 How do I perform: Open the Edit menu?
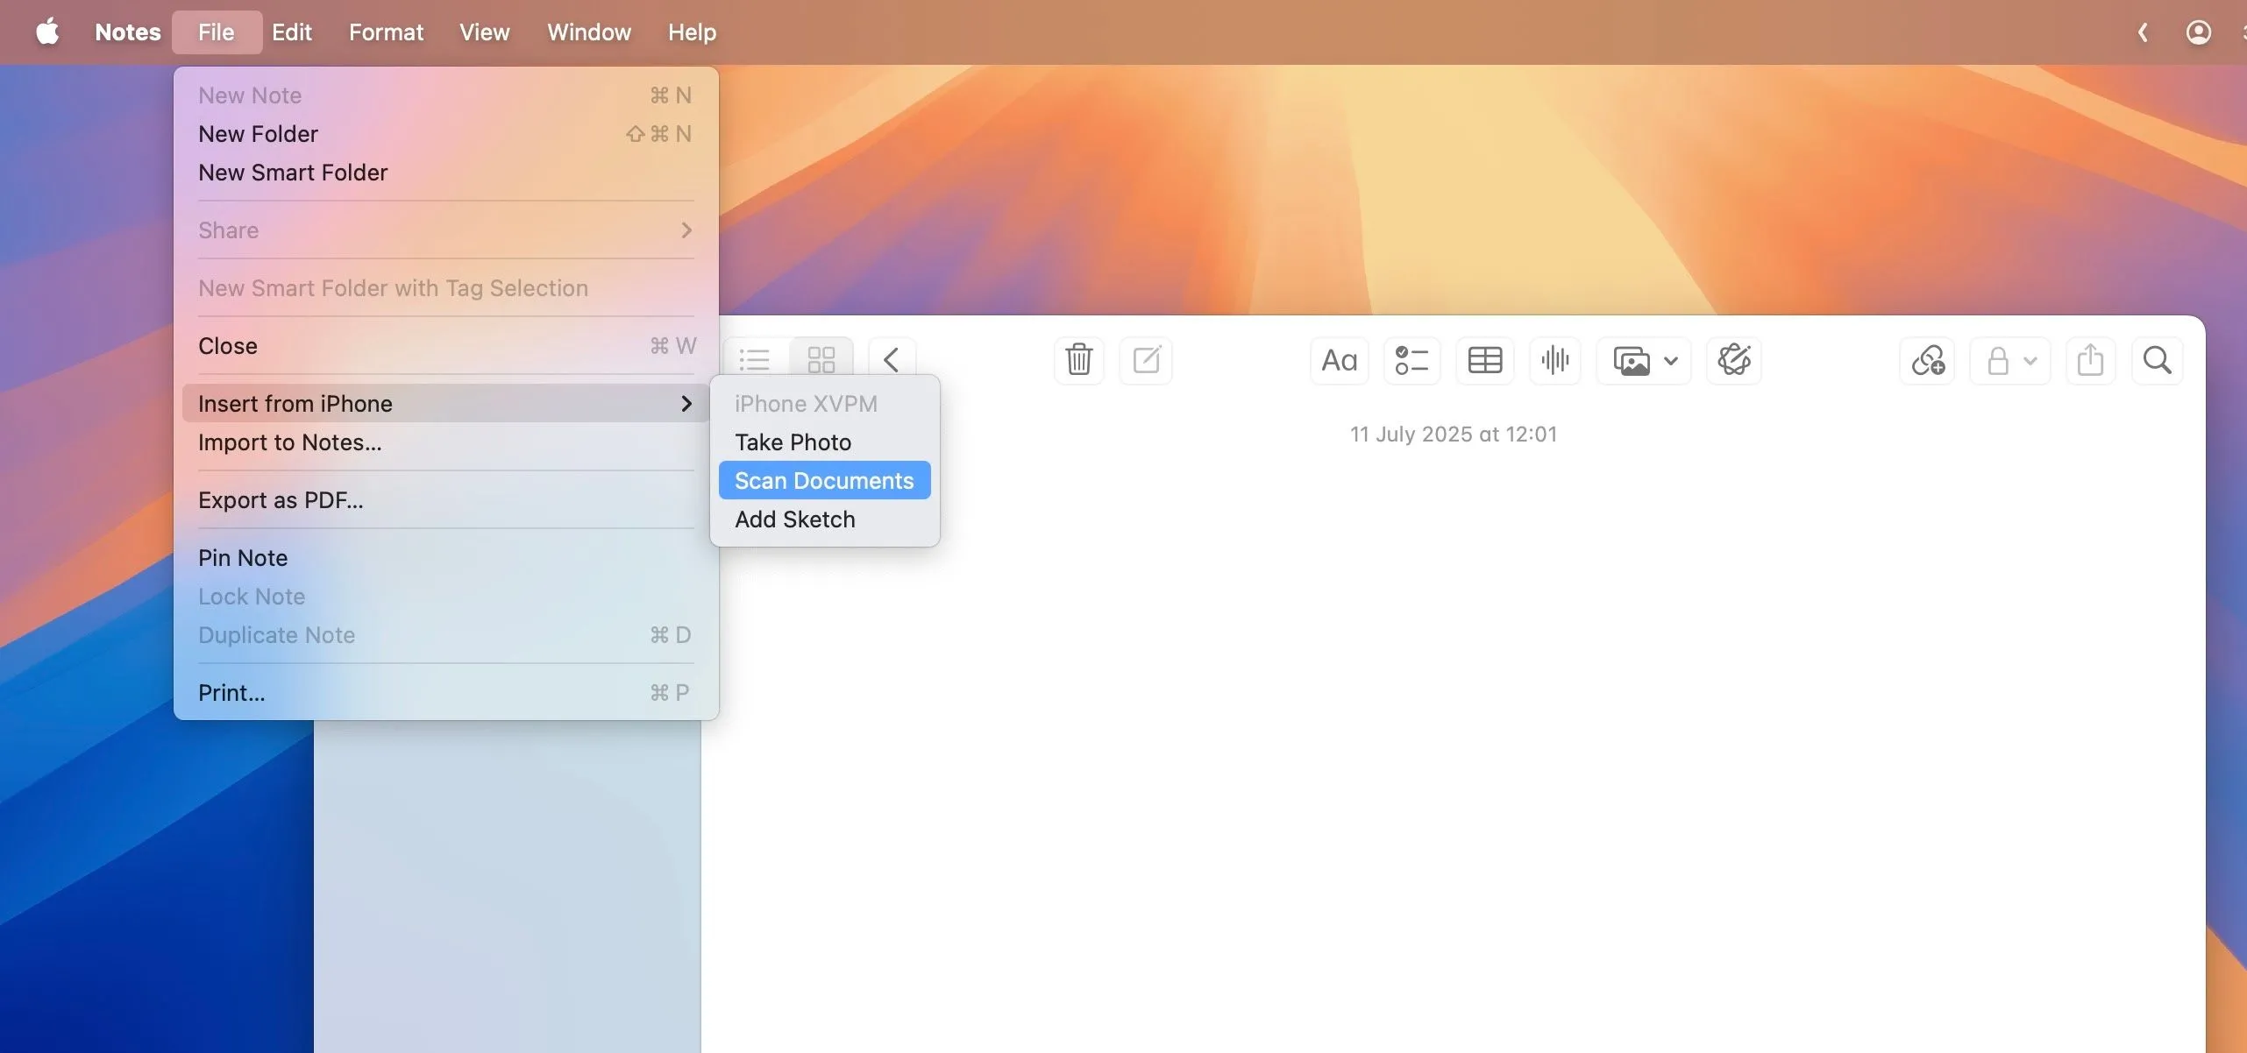292,32
